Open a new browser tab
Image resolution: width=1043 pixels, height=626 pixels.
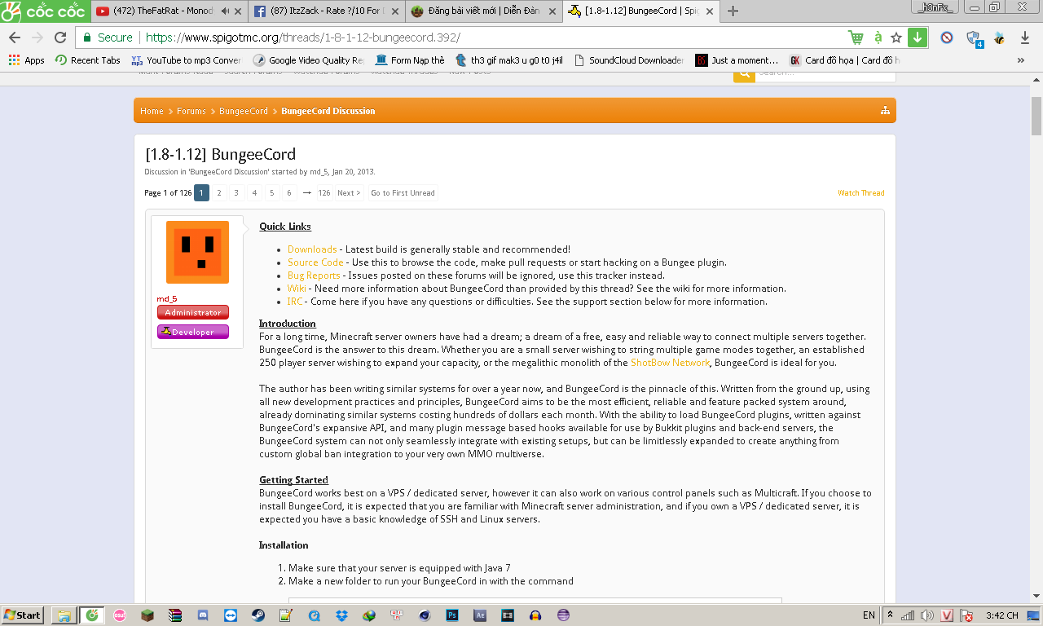click(733, 11)
